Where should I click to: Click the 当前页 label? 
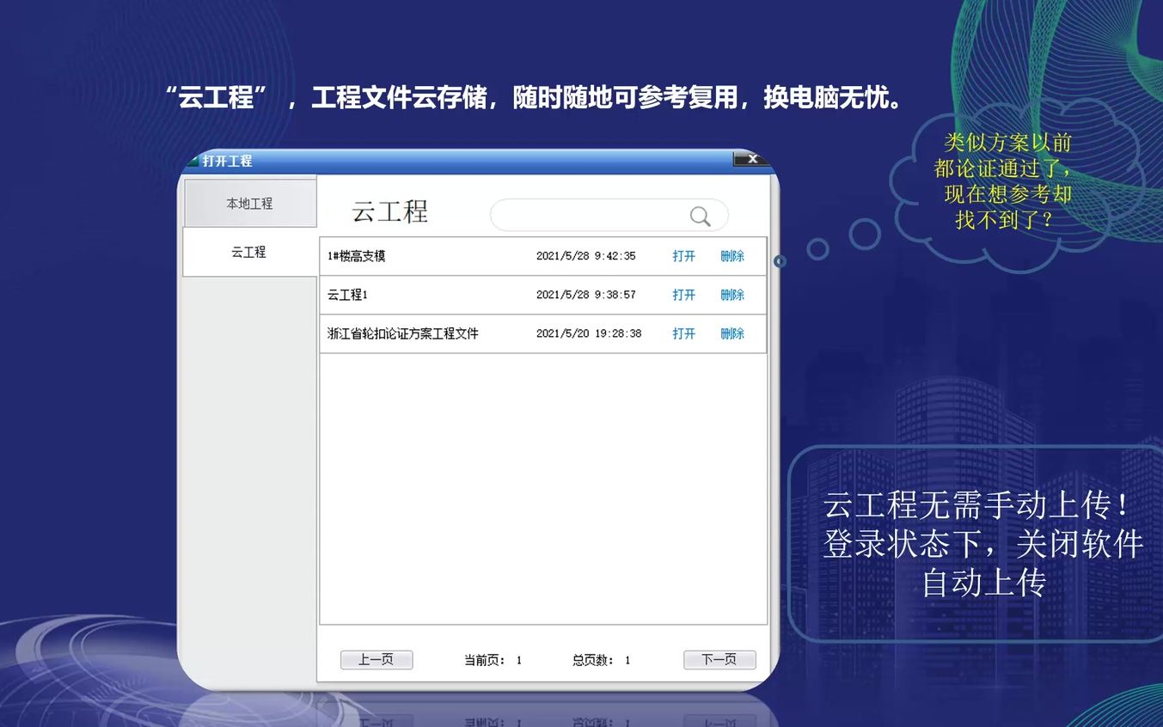coord(485,660)
